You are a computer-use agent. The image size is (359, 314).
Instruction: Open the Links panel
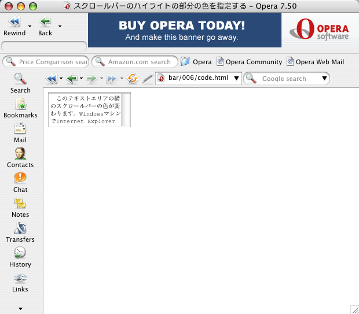tap(20, 282)
